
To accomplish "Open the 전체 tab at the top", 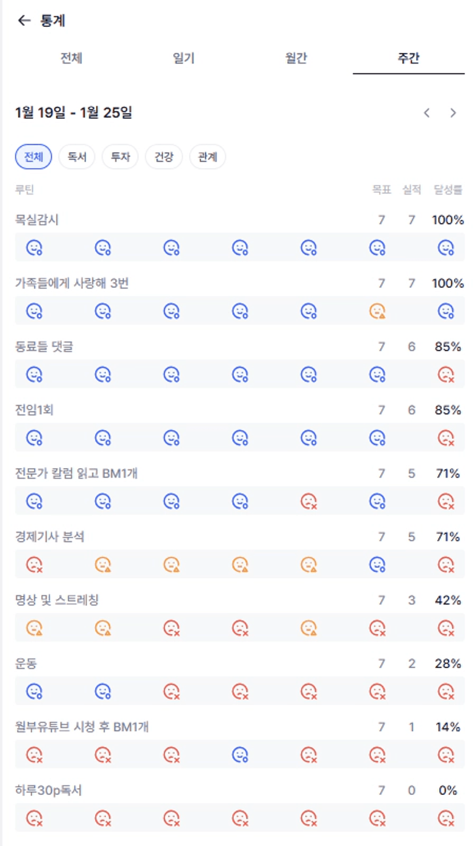I will tap(72, 59).
